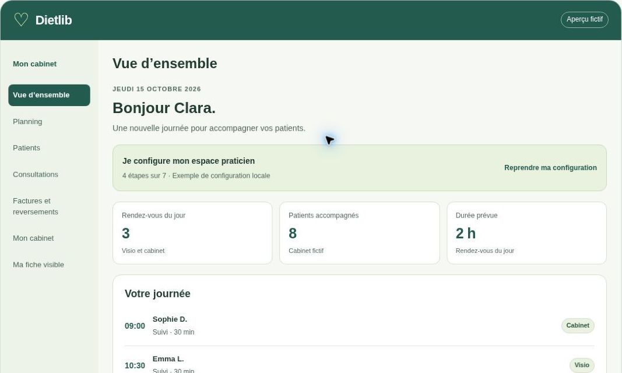Screen dimensions: 622x373
Task: Open the Rendez-vous du jour card
Action: 192,233
